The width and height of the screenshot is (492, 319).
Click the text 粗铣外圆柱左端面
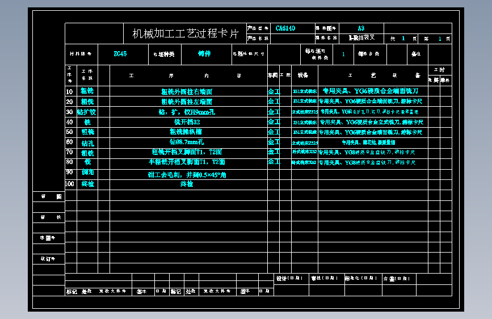coord(187,102)
